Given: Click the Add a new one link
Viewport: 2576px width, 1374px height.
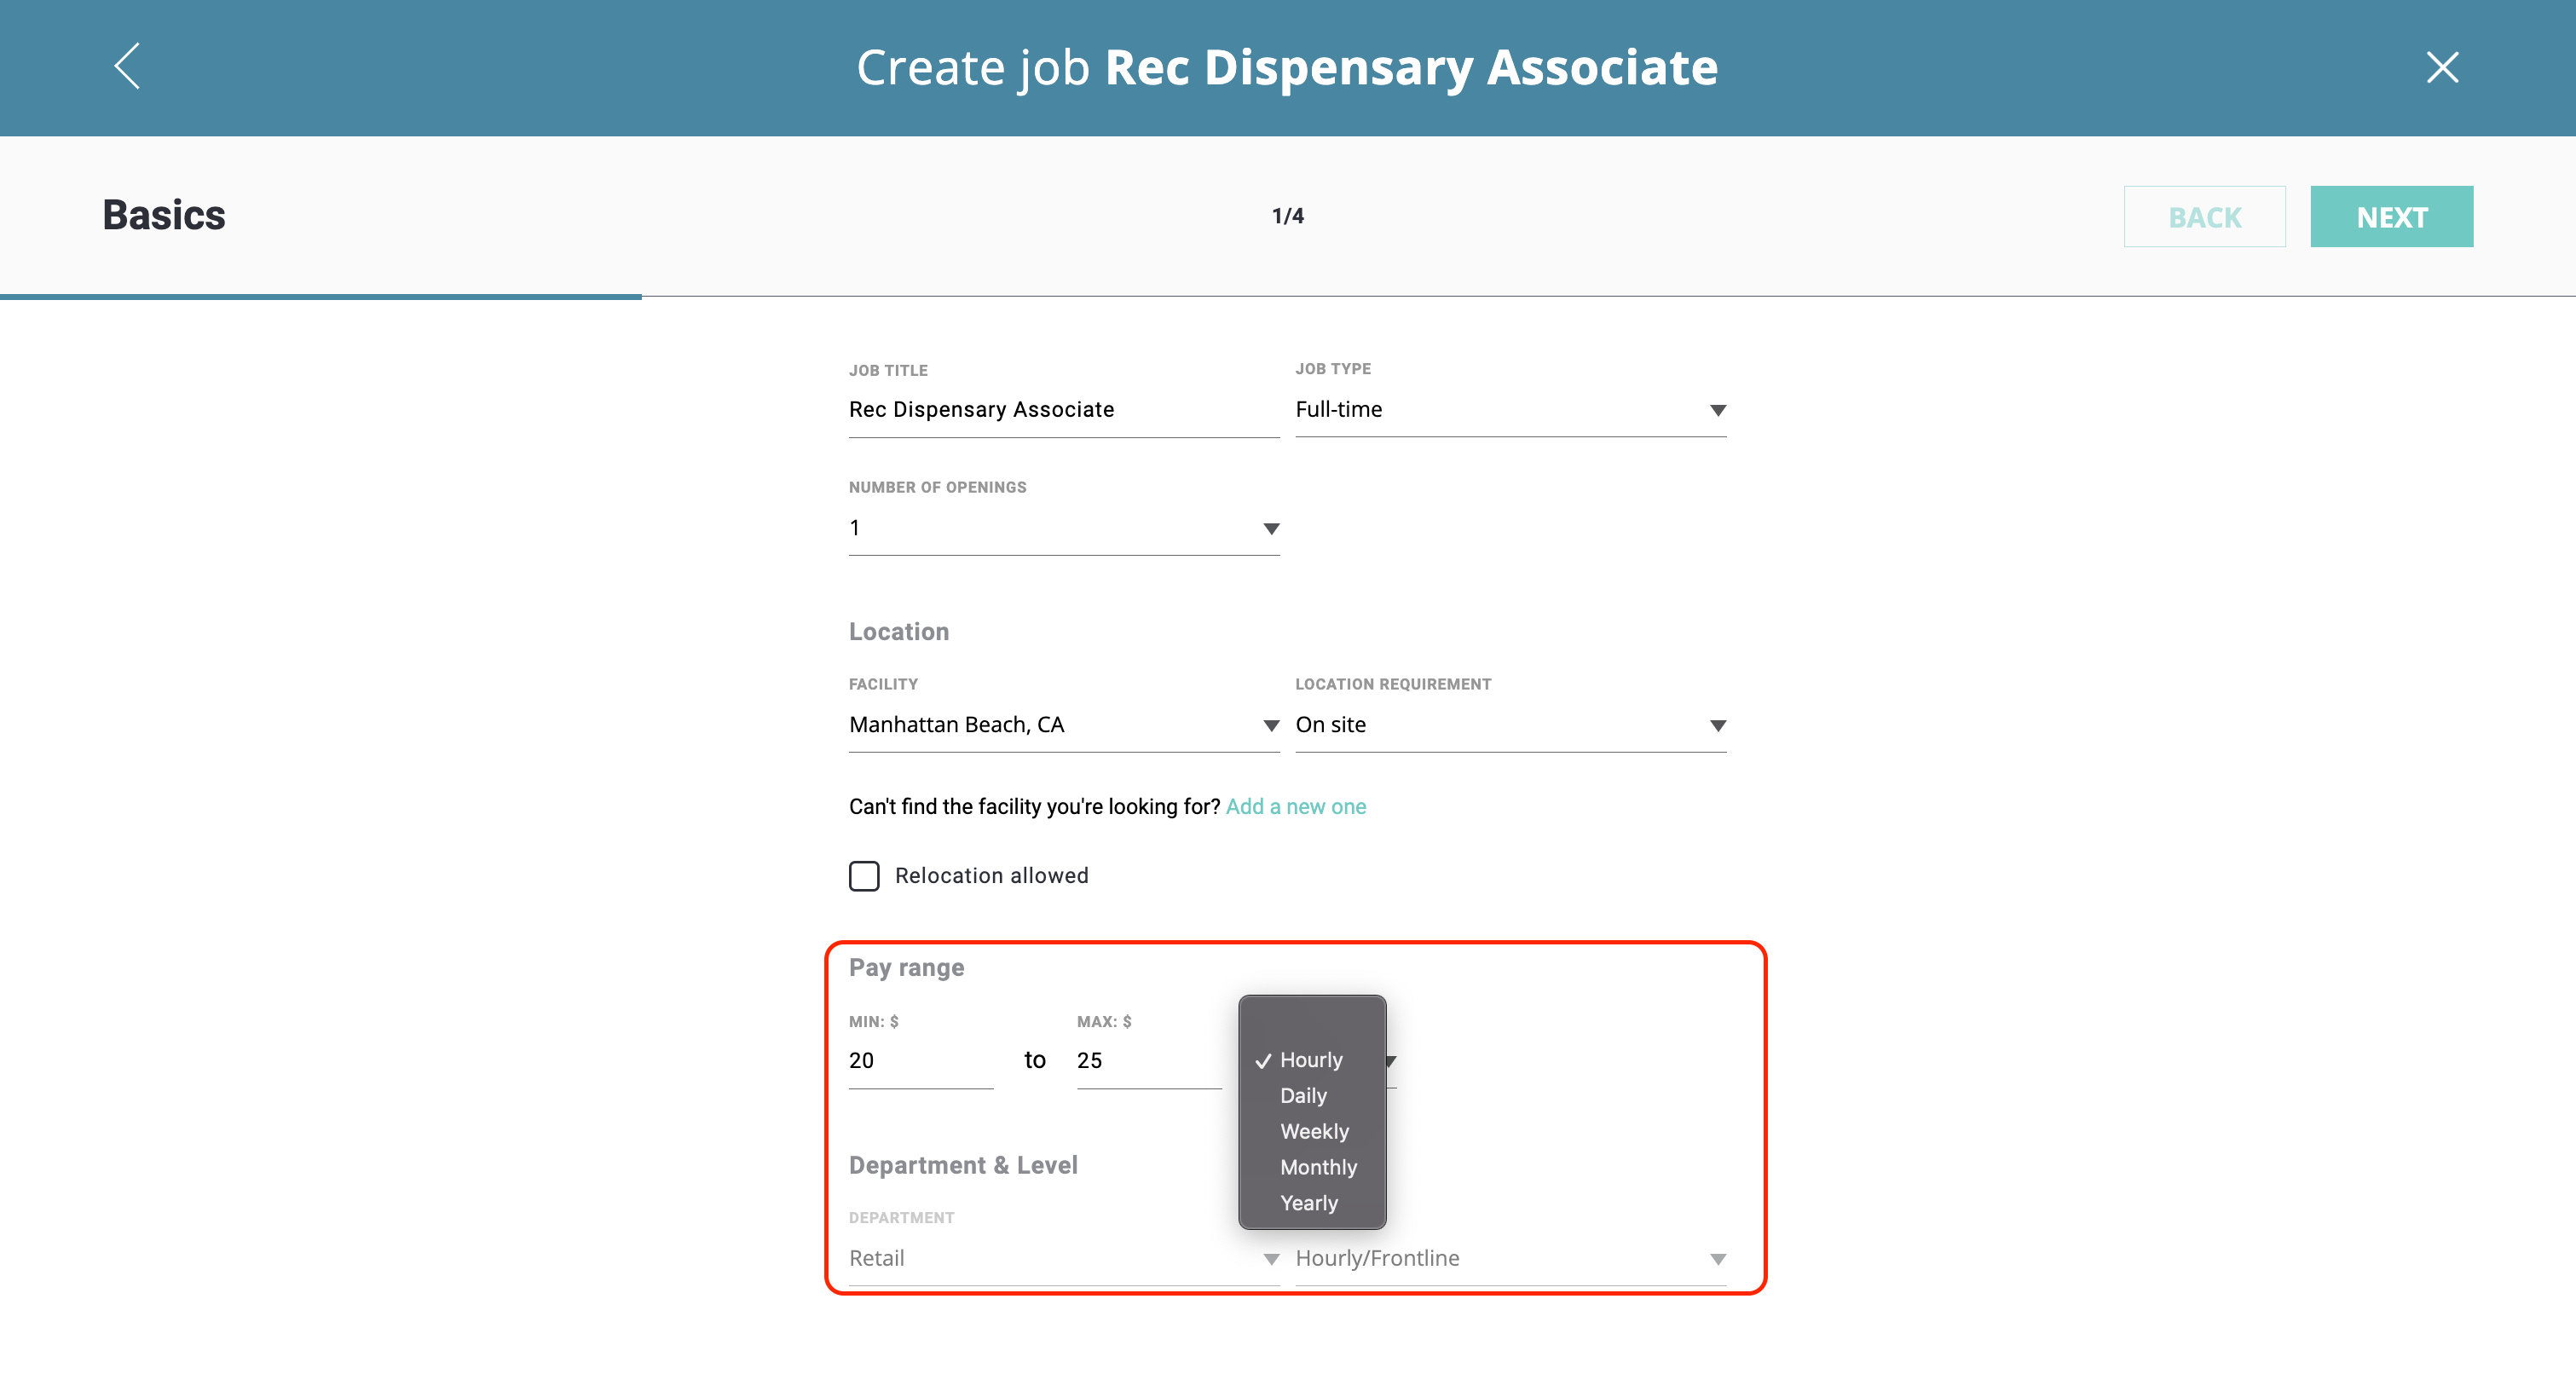Looking at the screenshot, I should (x=1295, y=806).
